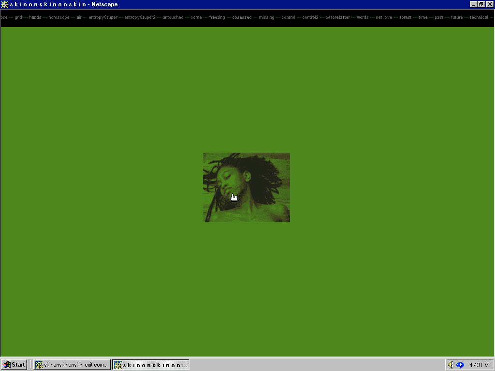Open the 'horoscope' navigation link
This screenshot has width=495, height=371.
59,17
